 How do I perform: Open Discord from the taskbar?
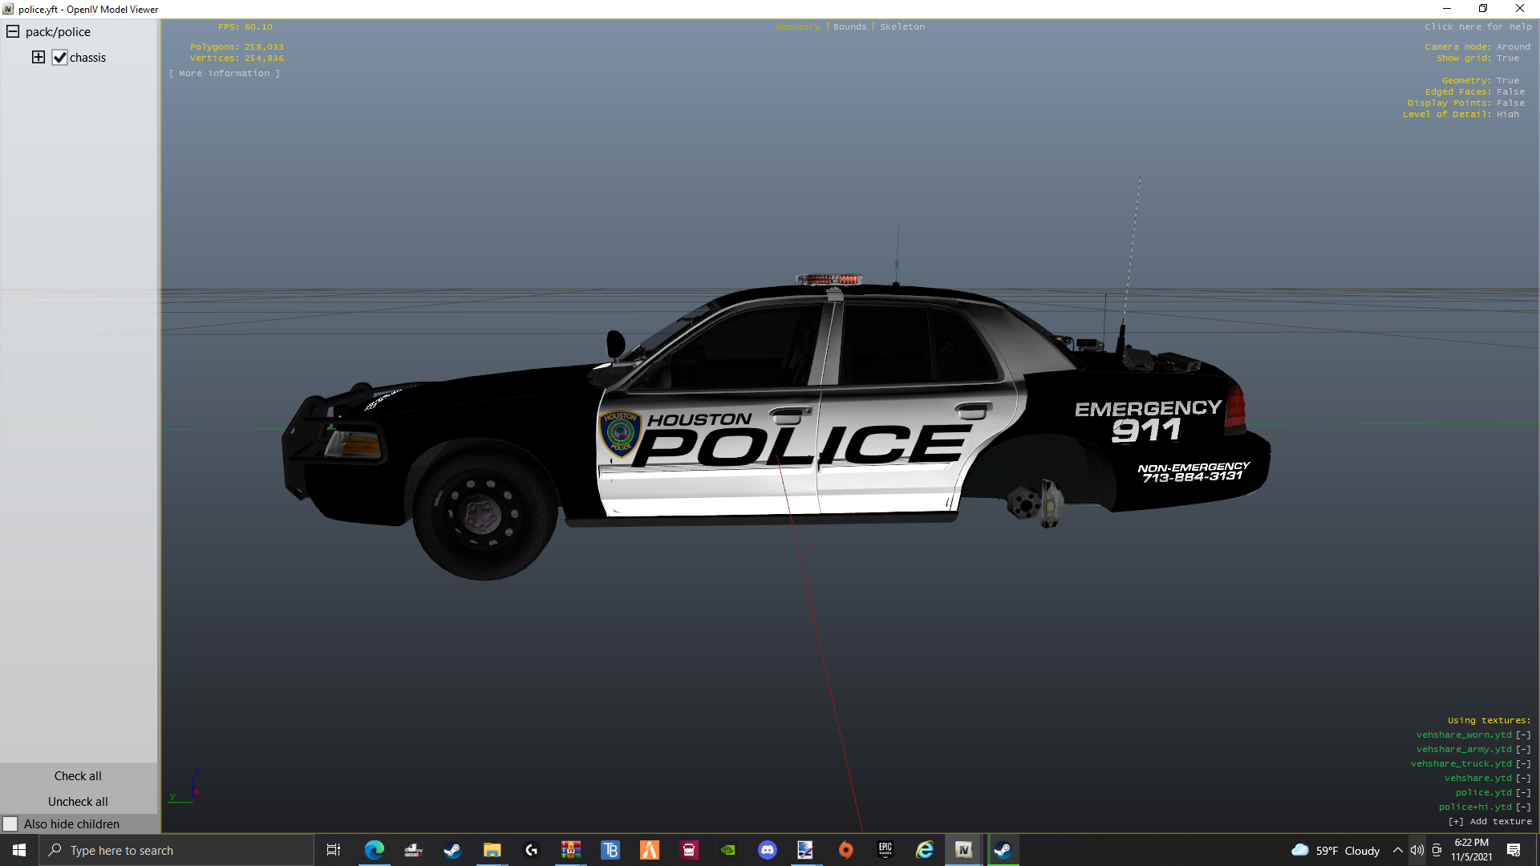point(768,850)
